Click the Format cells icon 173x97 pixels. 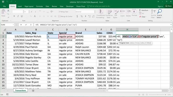134,13
